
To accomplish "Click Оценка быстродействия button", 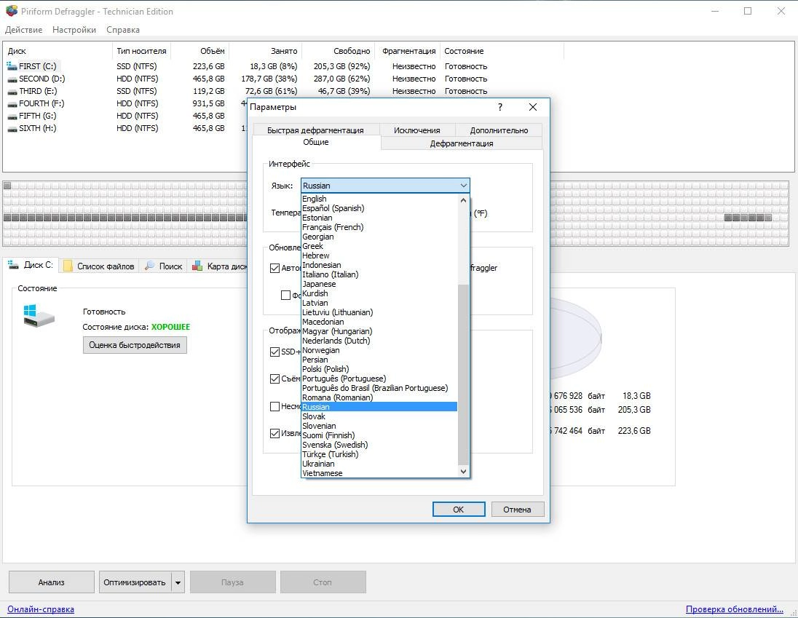I will point(135,345).
